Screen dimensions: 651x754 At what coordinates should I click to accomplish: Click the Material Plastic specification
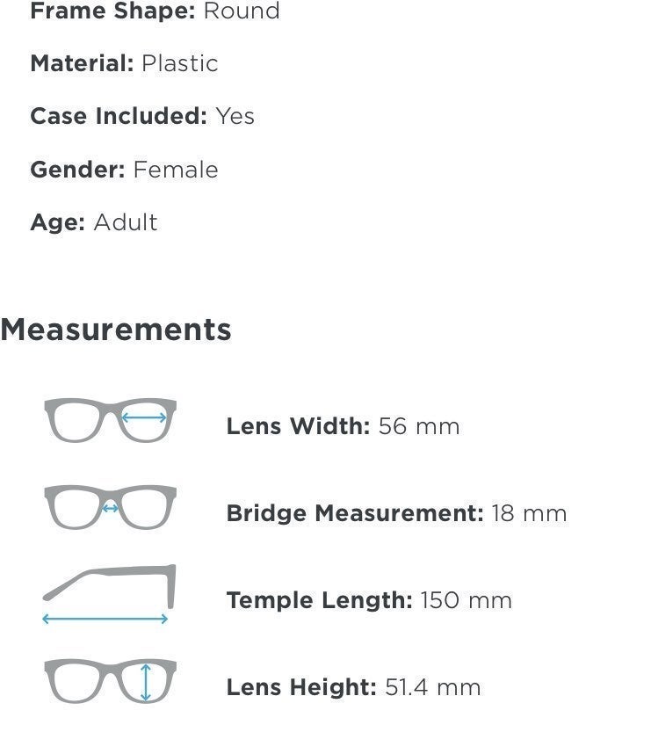pyautogui.click(x=124, y=63)
